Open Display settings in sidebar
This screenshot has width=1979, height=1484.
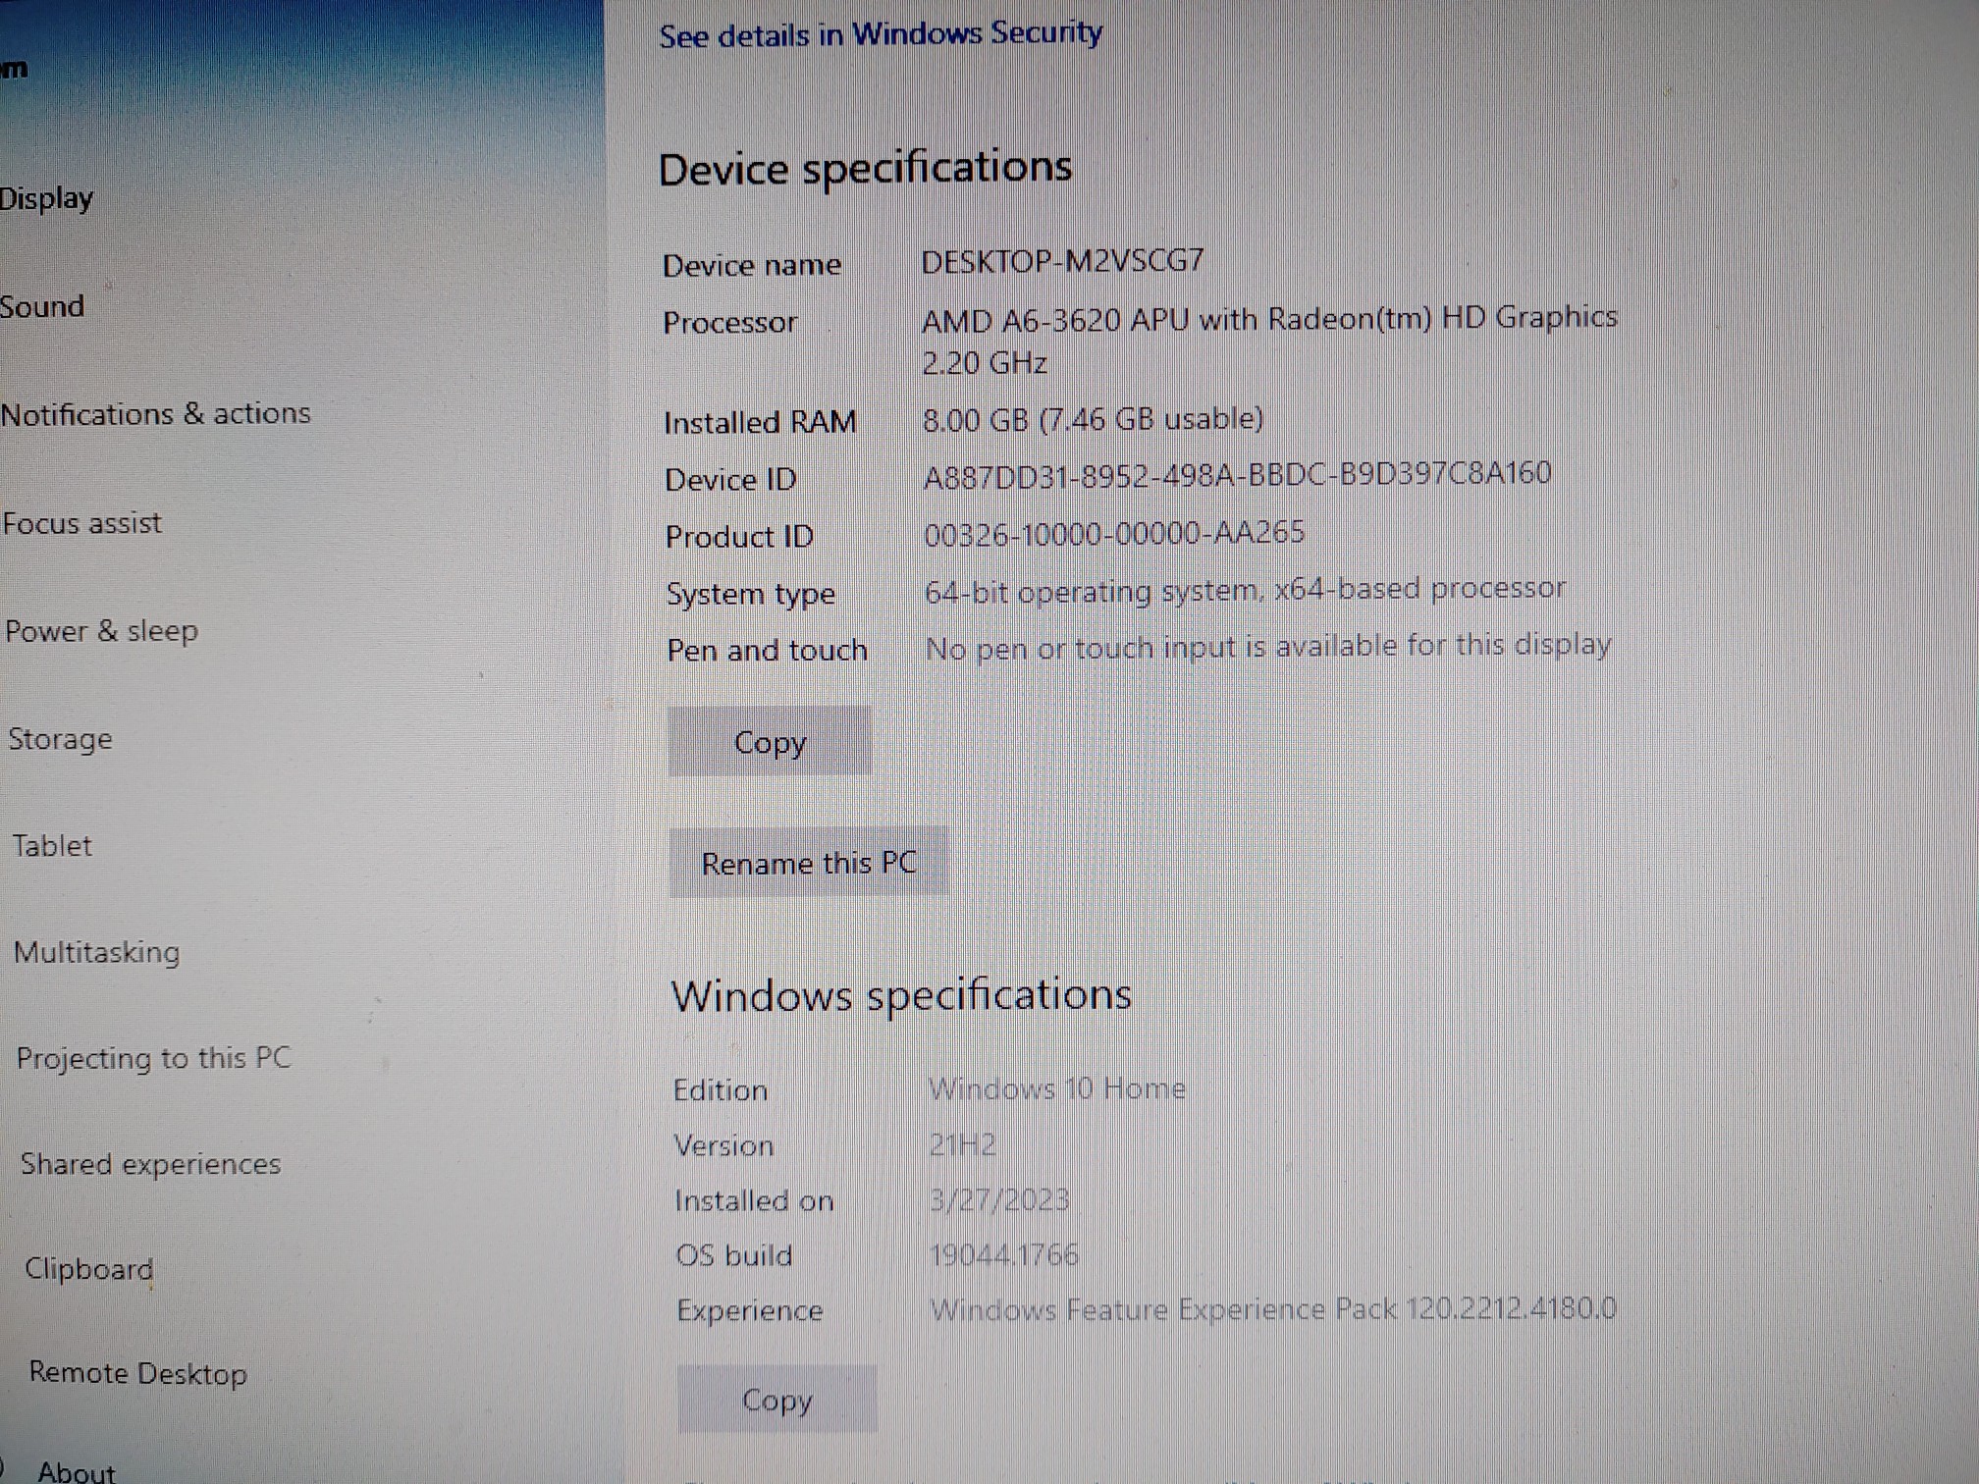46,199
